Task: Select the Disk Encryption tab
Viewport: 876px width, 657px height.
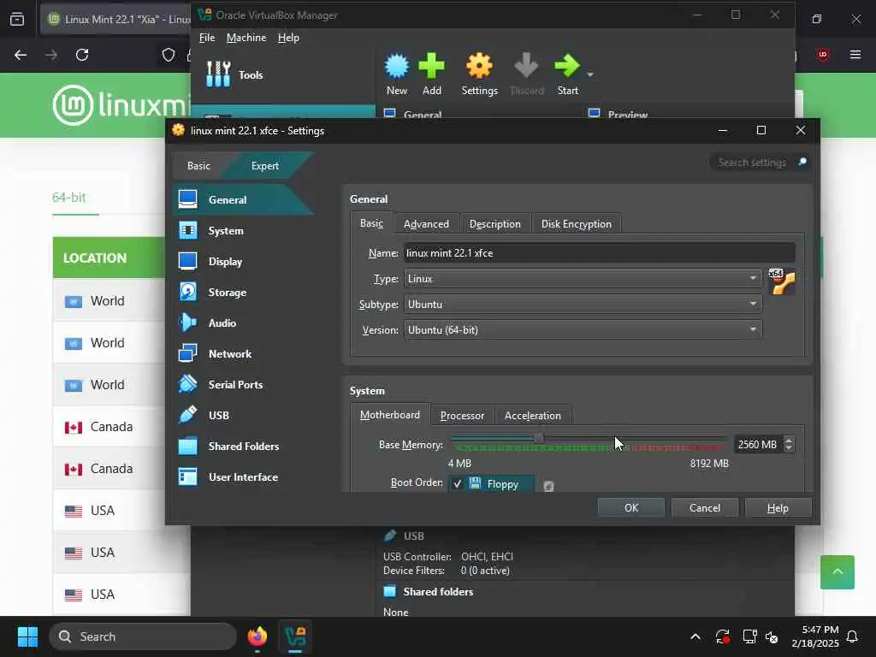Action: 576,224
